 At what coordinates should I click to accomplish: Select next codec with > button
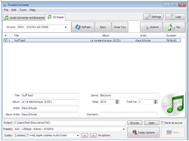93,135
